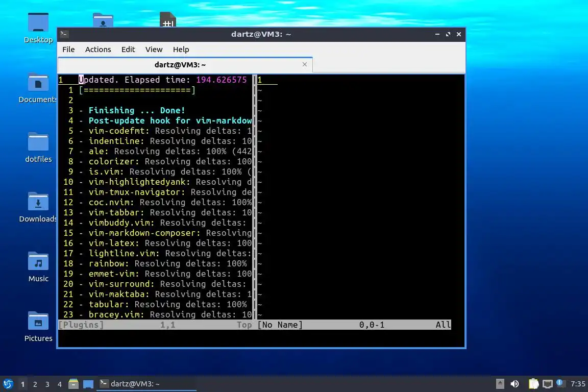Launch the file manager from the taskbar

(73, 384)
